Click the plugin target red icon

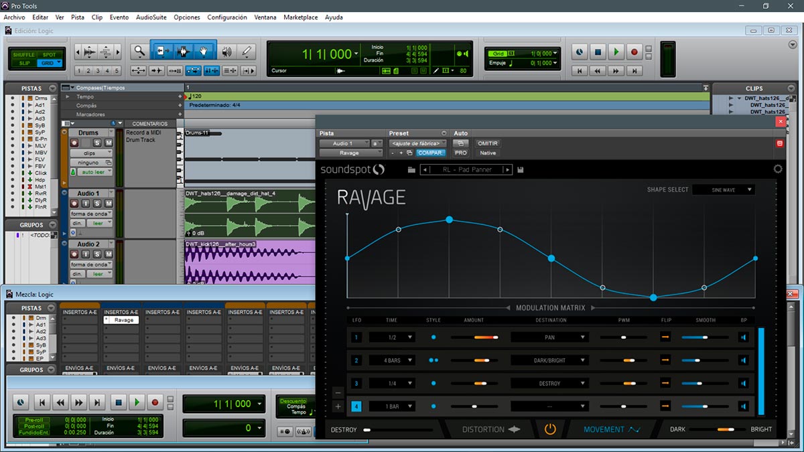779,143
